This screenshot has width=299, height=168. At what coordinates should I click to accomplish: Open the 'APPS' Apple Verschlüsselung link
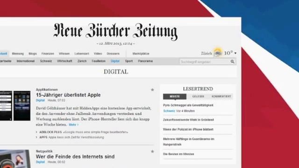click(71, 137)
